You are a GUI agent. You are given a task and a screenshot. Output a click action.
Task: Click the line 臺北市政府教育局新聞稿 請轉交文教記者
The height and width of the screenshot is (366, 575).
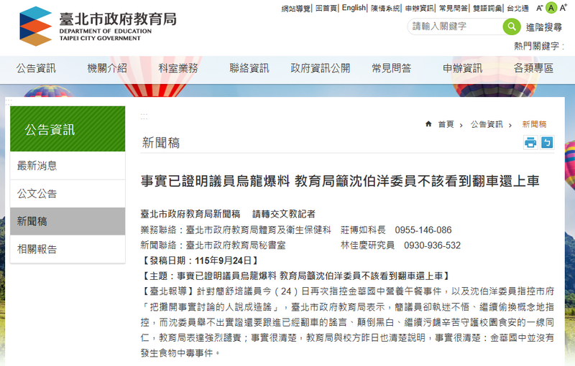pos(228,214)
